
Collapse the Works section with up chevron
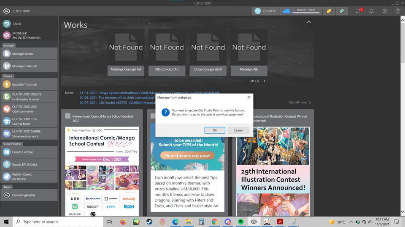[x=309, y=22]
